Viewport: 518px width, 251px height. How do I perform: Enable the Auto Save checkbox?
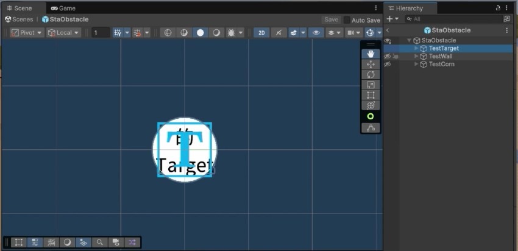(347, 20)
